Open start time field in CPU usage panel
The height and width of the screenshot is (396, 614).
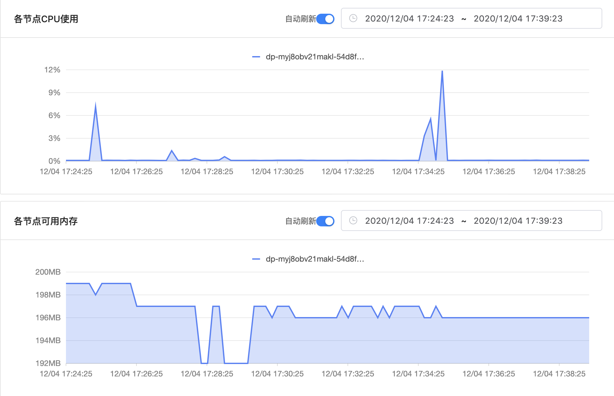(410, 19)
